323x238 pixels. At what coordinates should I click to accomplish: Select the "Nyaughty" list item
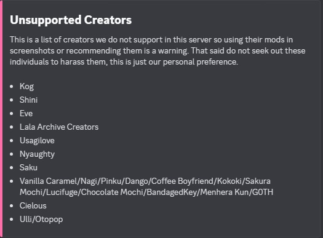(37, 154)
